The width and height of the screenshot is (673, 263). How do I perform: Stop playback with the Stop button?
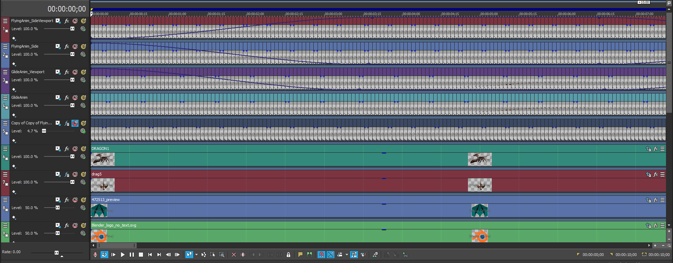(x=141, y=255)
